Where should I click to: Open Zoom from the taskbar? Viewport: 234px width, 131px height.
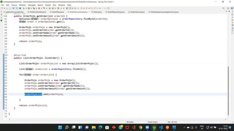click(147, 127)
